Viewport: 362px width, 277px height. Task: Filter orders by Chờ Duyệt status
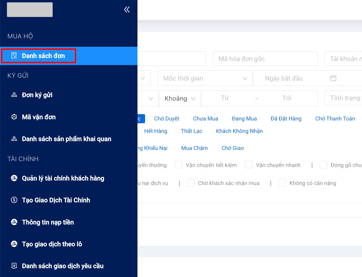click(x=166, y=119)
